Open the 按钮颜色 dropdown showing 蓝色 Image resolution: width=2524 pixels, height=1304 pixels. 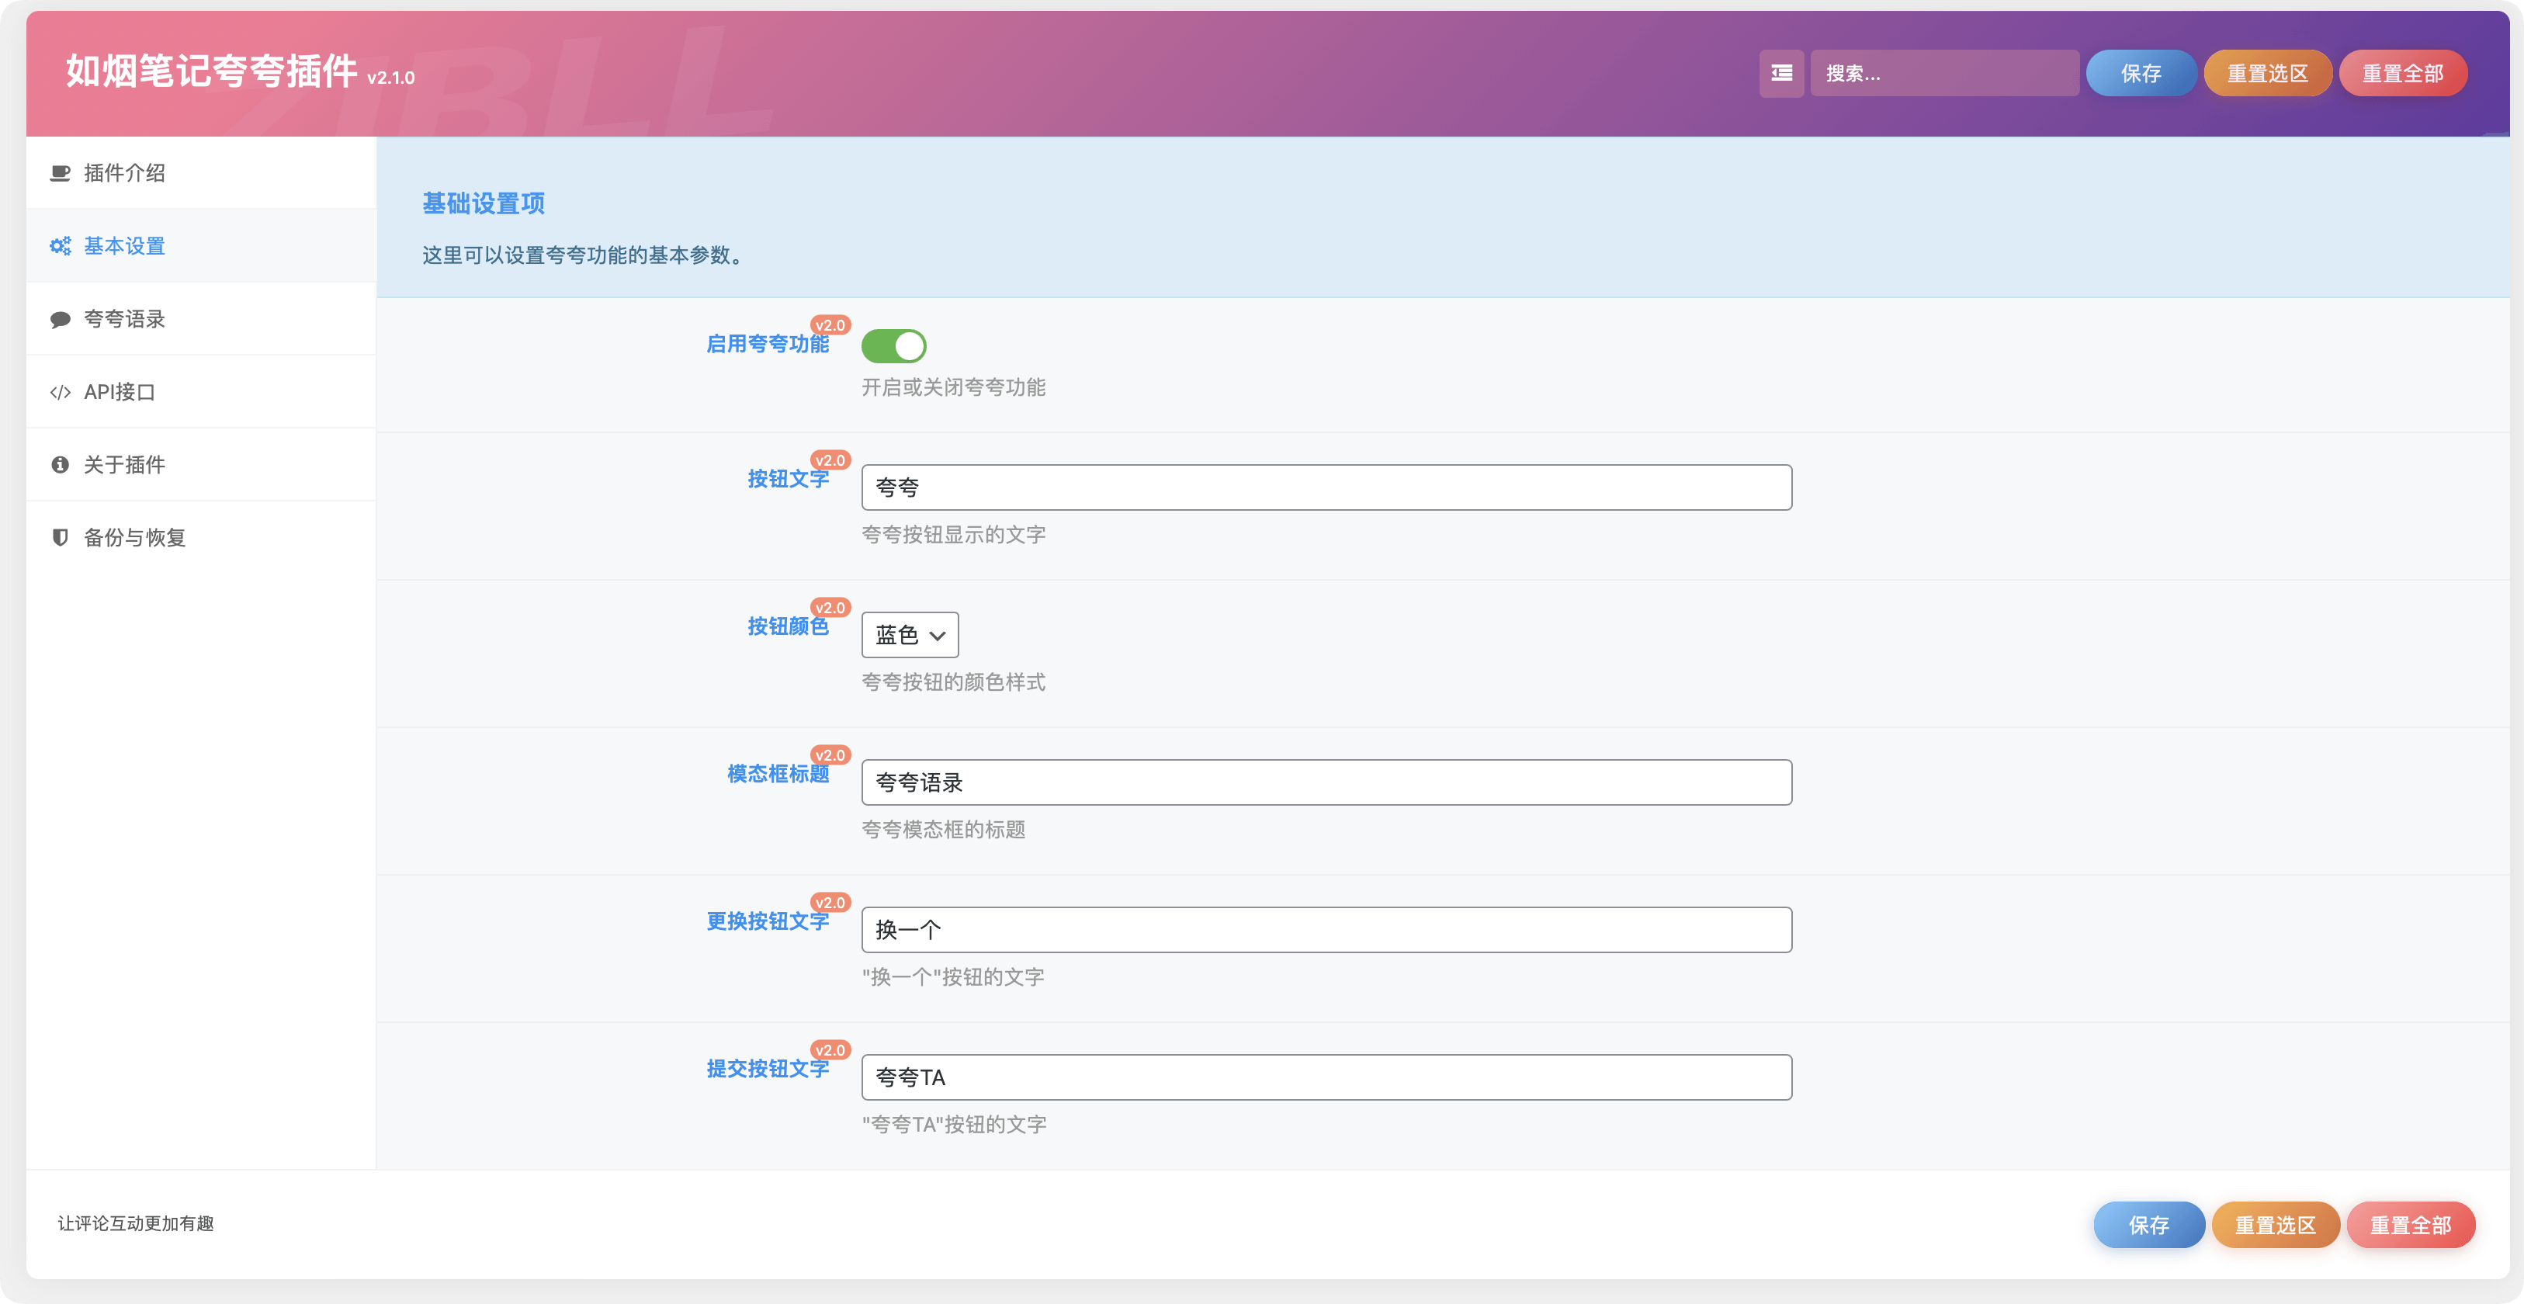tap(910, 635)
